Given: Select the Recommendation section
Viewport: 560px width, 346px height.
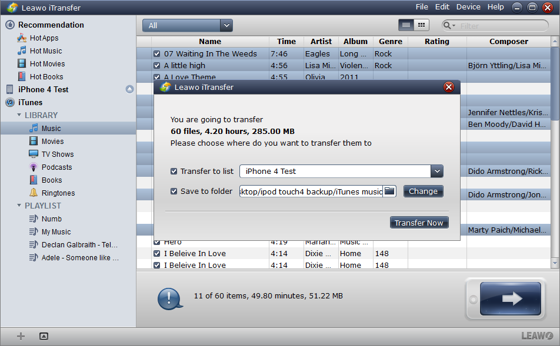Looking at the screenshot, I should pyautogui.click(x=51, y=25).
